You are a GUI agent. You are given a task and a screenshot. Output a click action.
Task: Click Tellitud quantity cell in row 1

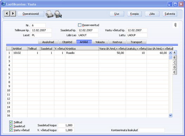[34, 53]
